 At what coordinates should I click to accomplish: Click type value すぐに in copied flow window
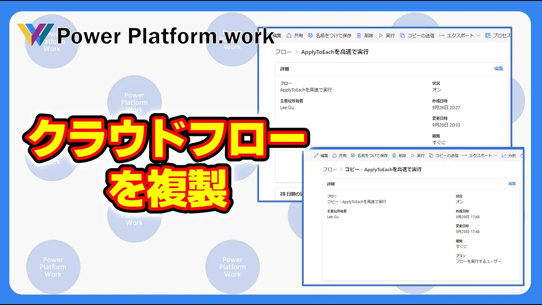(462, 247)
